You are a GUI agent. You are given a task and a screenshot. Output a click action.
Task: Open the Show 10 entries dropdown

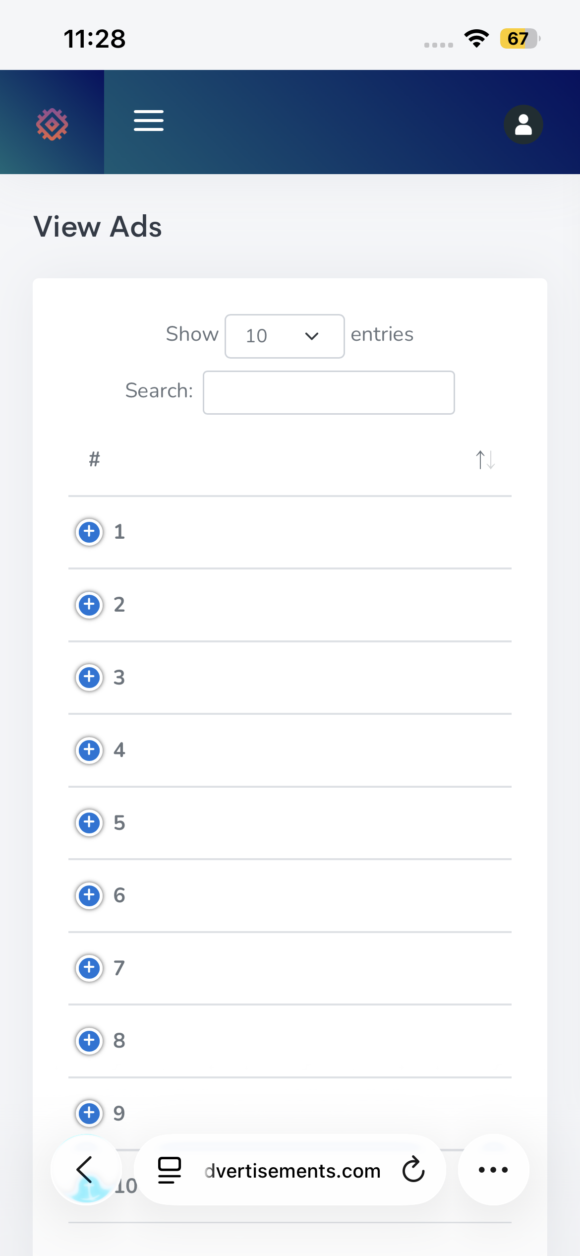(x=285, y=336)
